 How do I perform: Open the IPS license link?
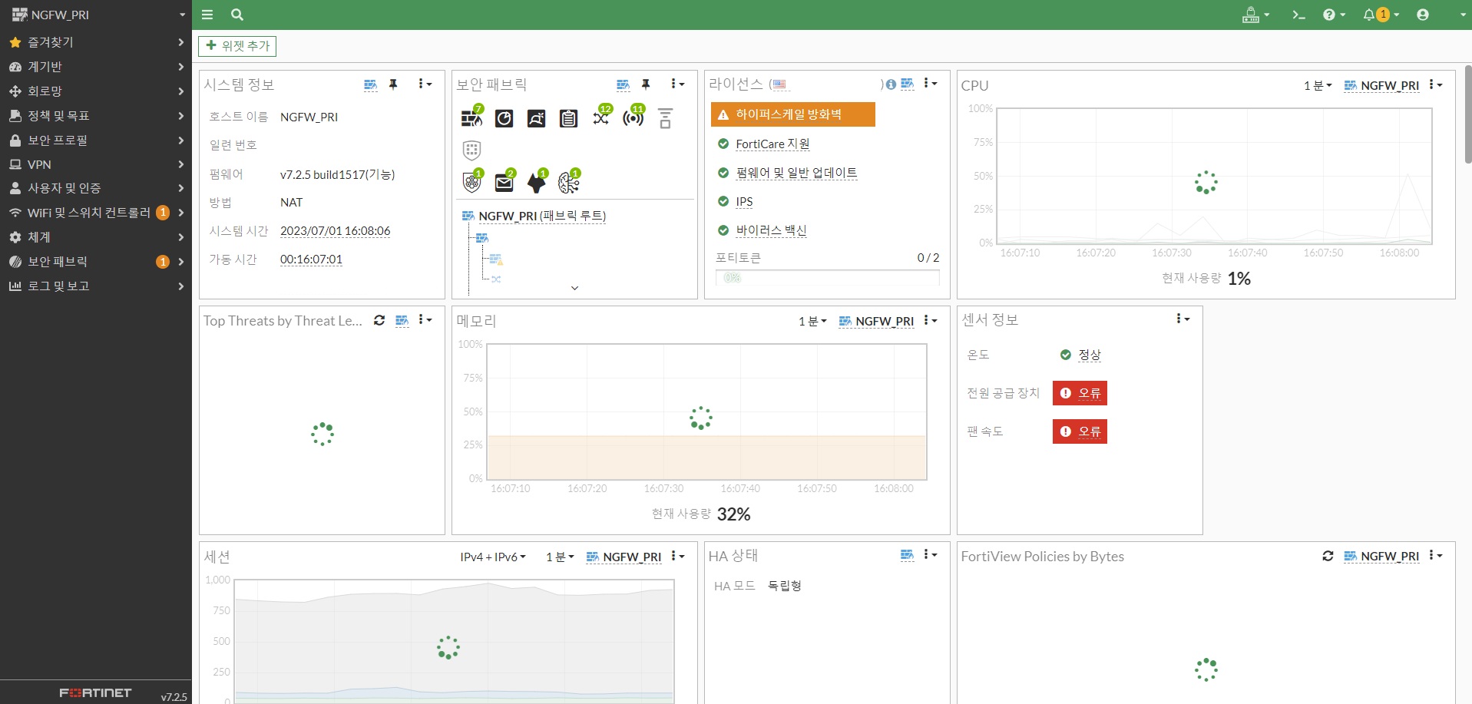point(744,202)
